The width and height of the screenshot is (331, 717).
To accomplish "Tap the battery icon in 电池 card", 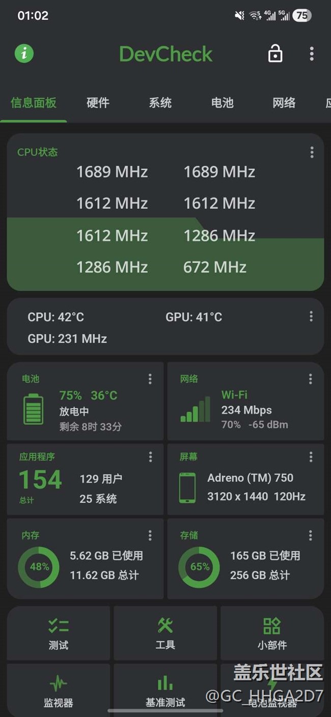I will click(34, 409).
